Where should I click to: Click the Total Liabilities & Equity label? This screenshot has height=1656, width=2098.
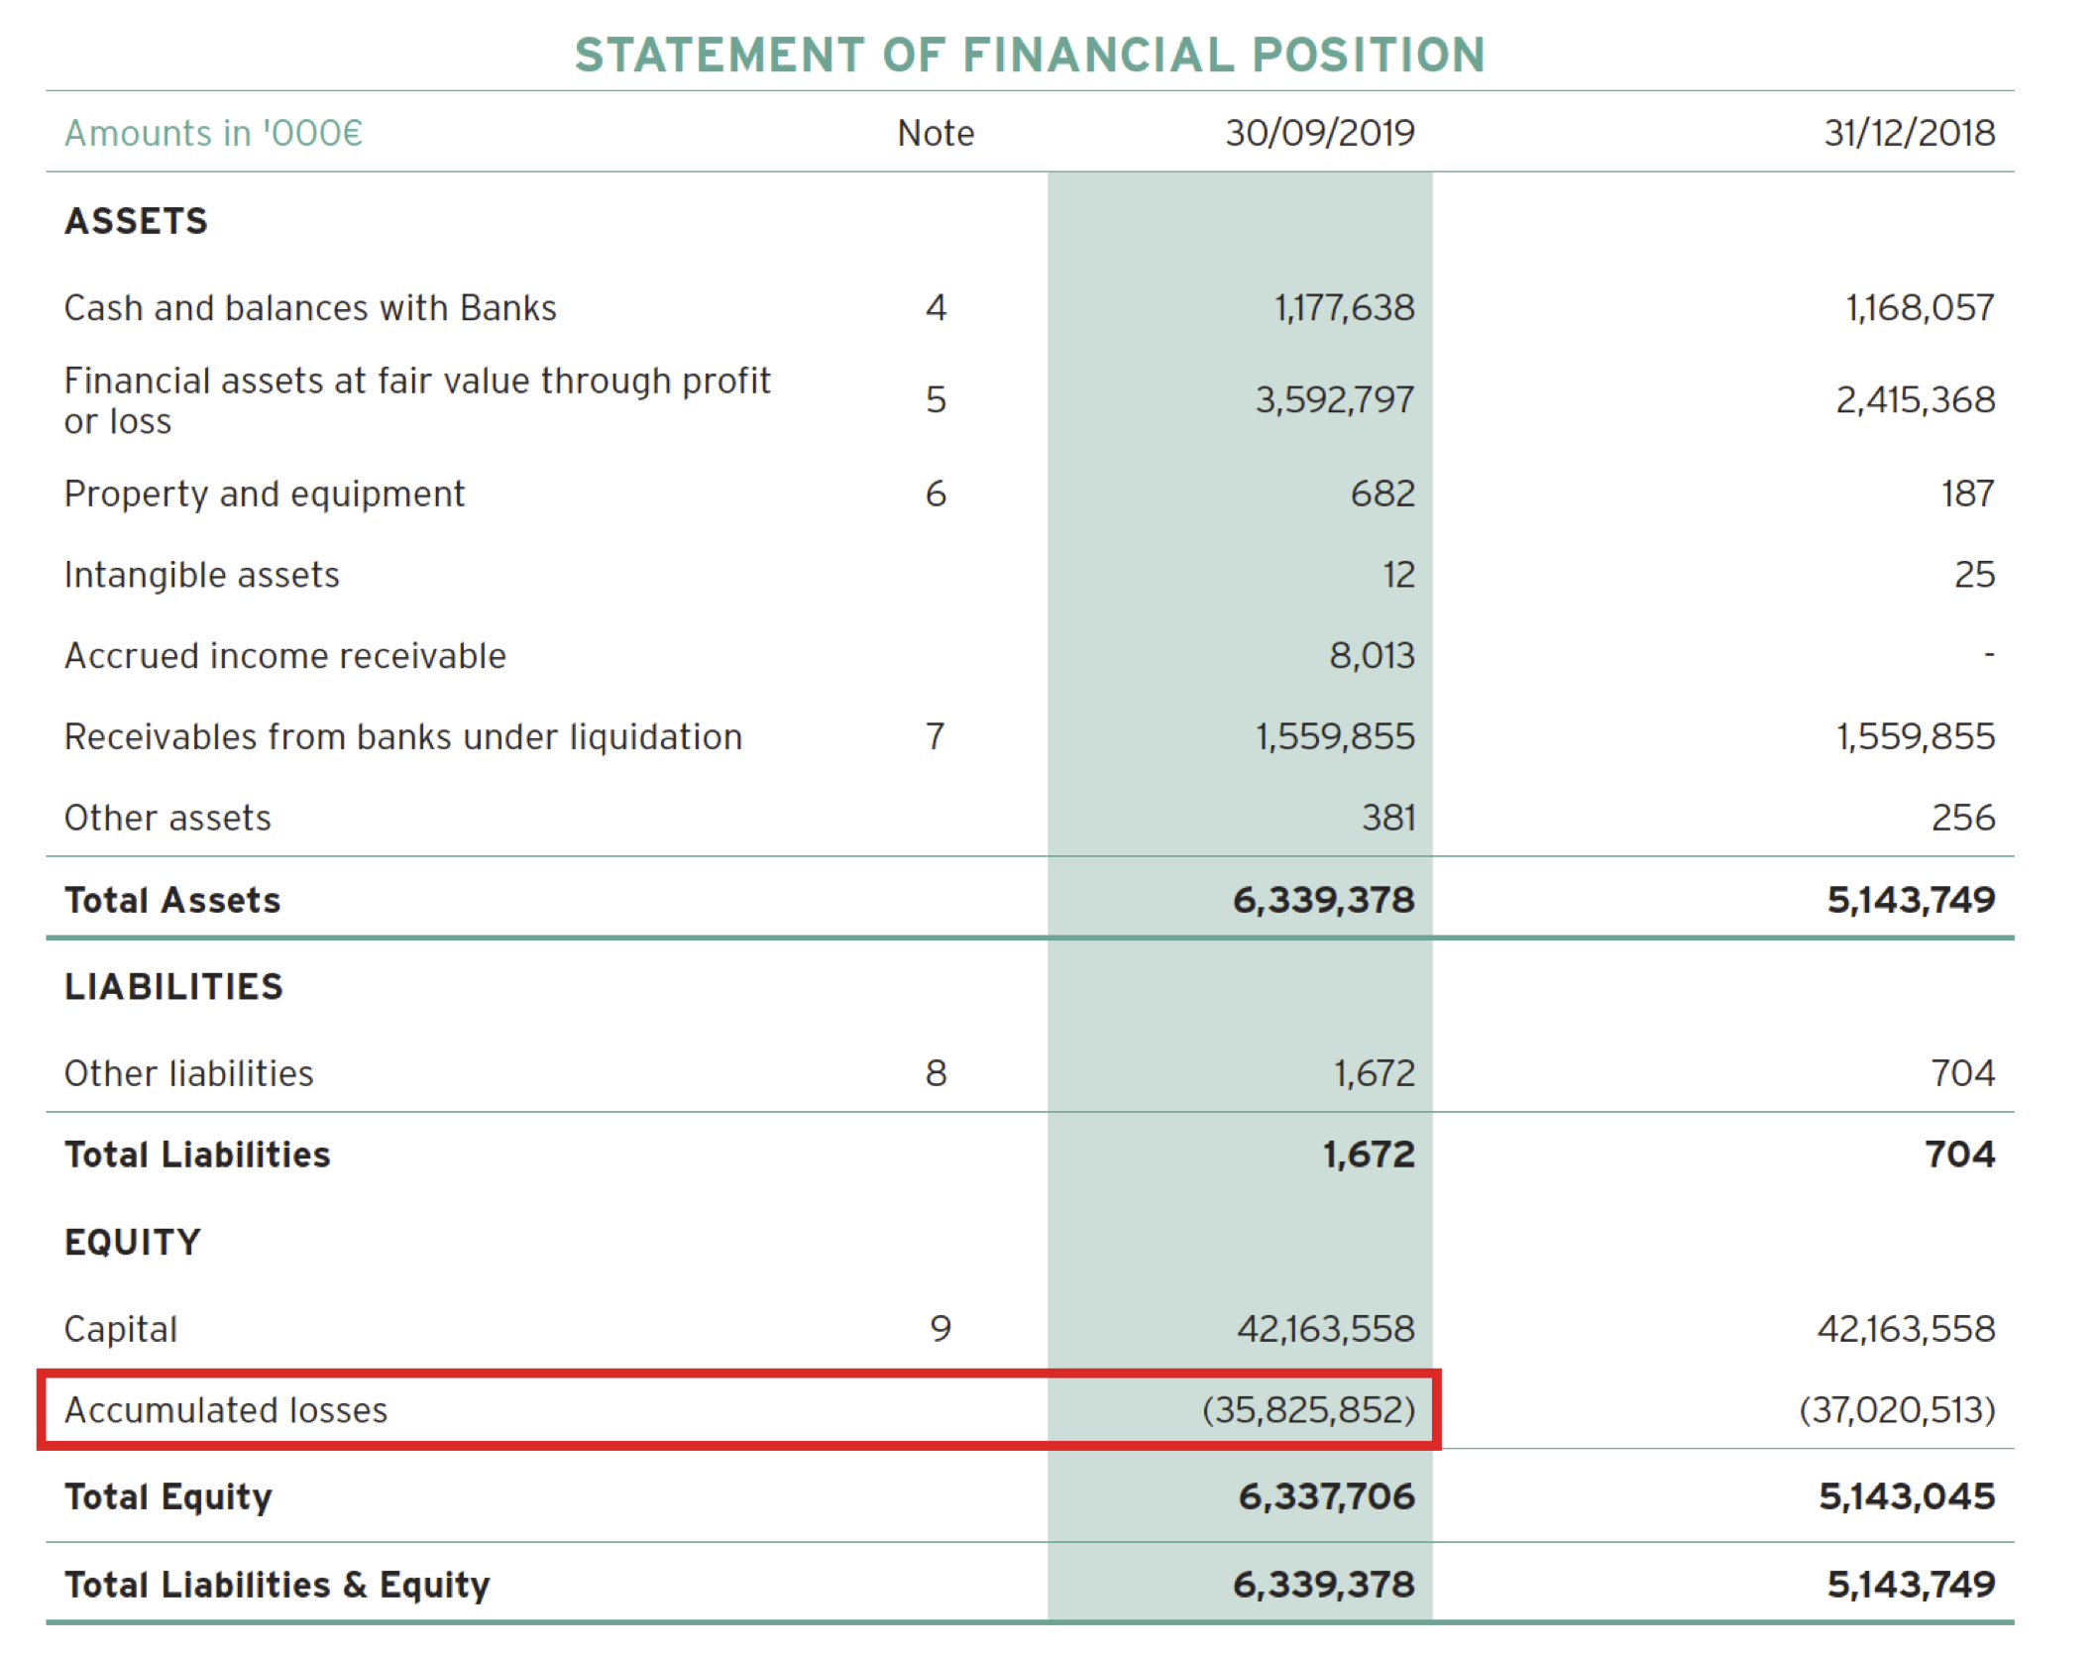click(x=276, y=1585)
